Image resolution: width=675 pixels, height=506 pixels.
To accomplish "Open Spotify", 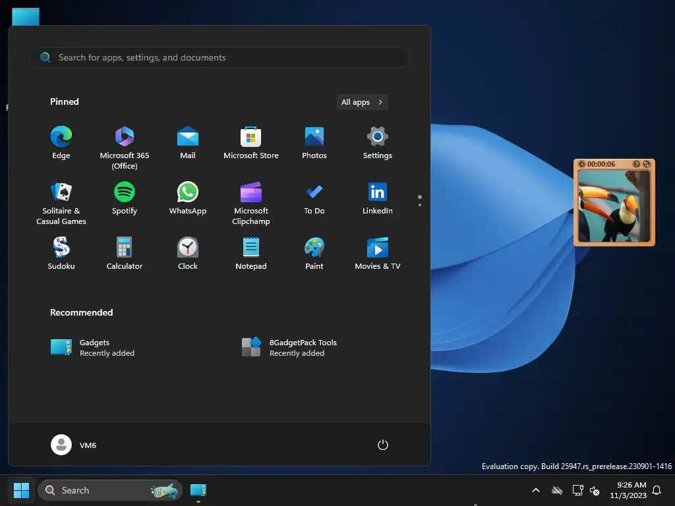I will click(125, 198).
